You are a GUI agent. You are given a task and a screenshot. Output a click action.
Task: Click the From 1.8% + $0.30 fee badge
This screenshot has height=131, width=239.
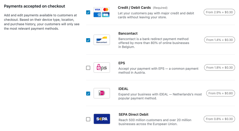pyautogui.click(x=220, y=68)
